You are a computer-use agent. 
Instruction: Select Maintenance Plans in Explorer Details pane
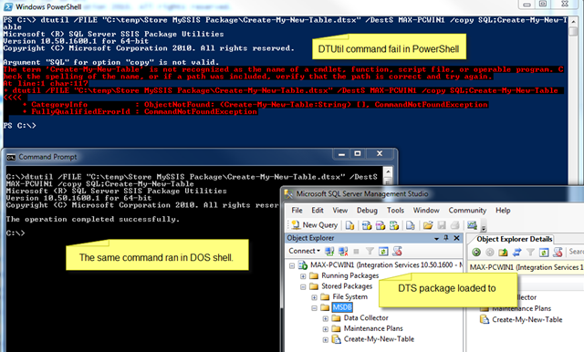521,308
